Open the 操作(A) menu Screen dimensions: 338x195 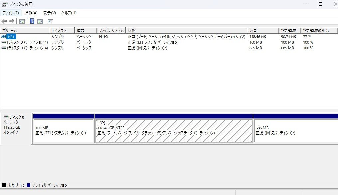coord(30,13)
